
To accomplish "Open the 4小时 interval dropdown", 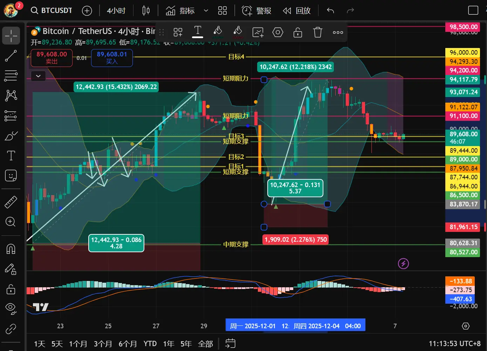I will tap(116, 11).
